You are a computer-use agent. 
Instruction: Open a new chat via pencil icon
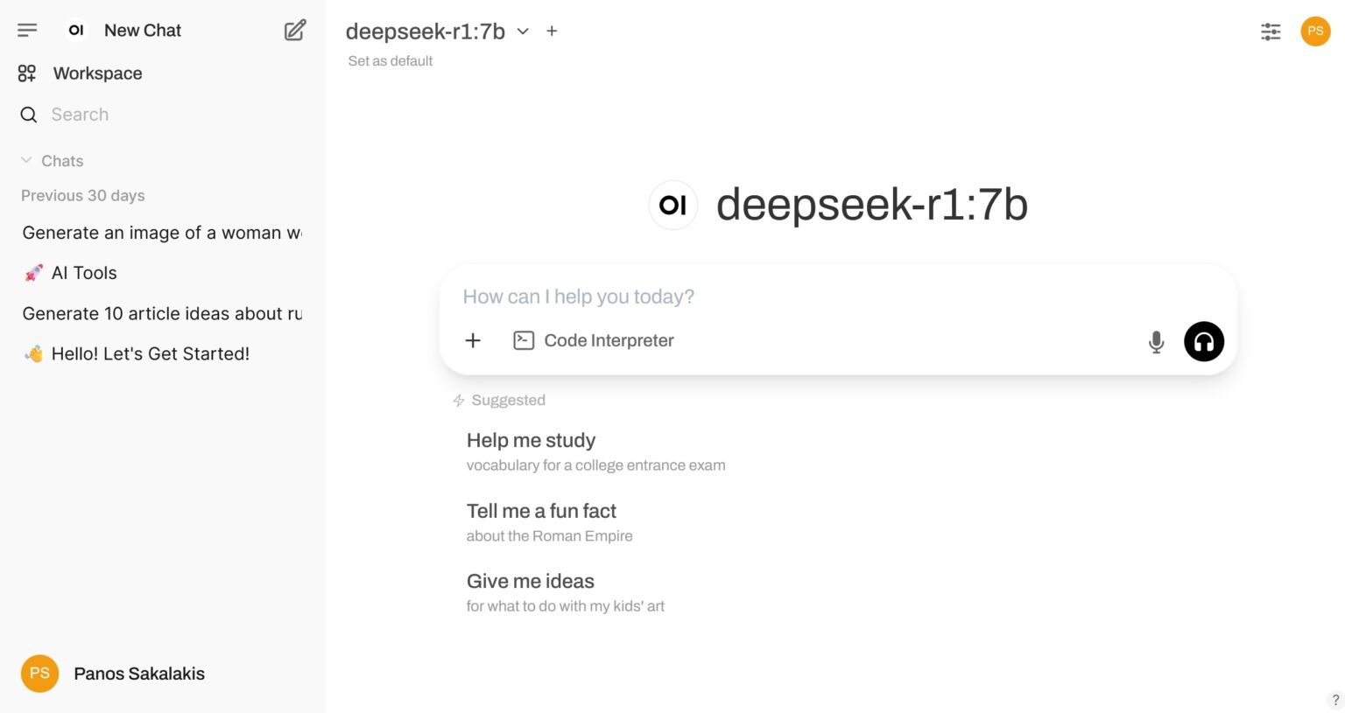coord(294,29)
